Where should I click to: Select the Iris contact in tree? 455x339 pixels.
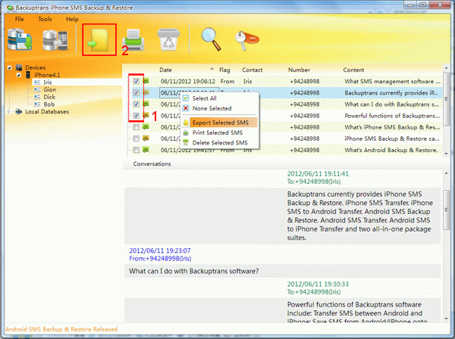pos(48,82)
